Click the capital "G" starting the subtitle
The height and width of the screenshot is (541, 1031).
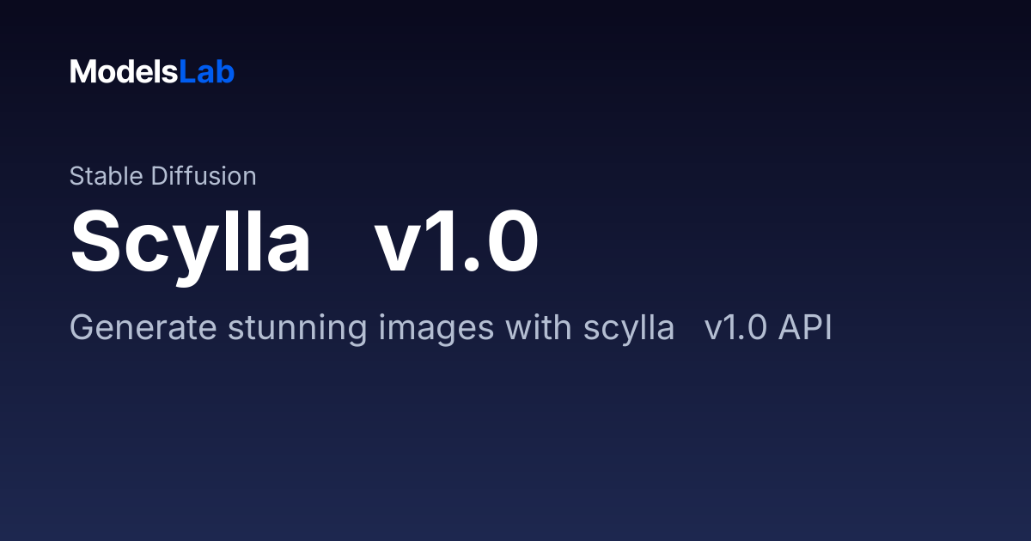[81, 329]
